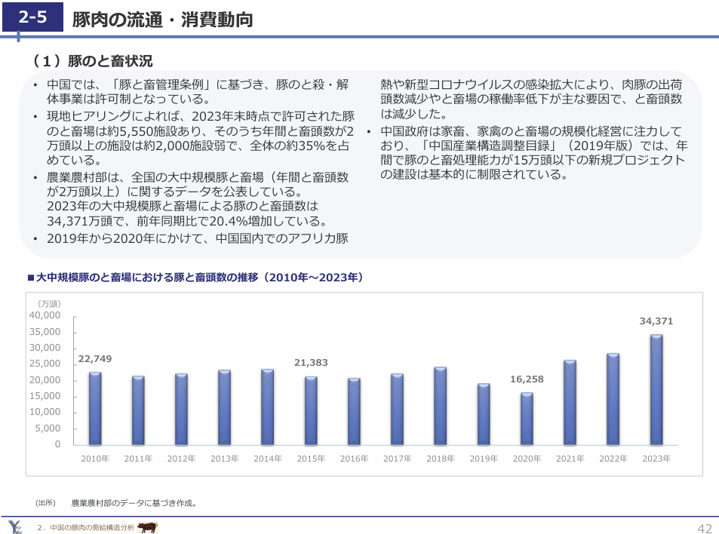Screen dimensions: 719x534
Task: Click y-axis value 40,000
Action: (45, 315)
